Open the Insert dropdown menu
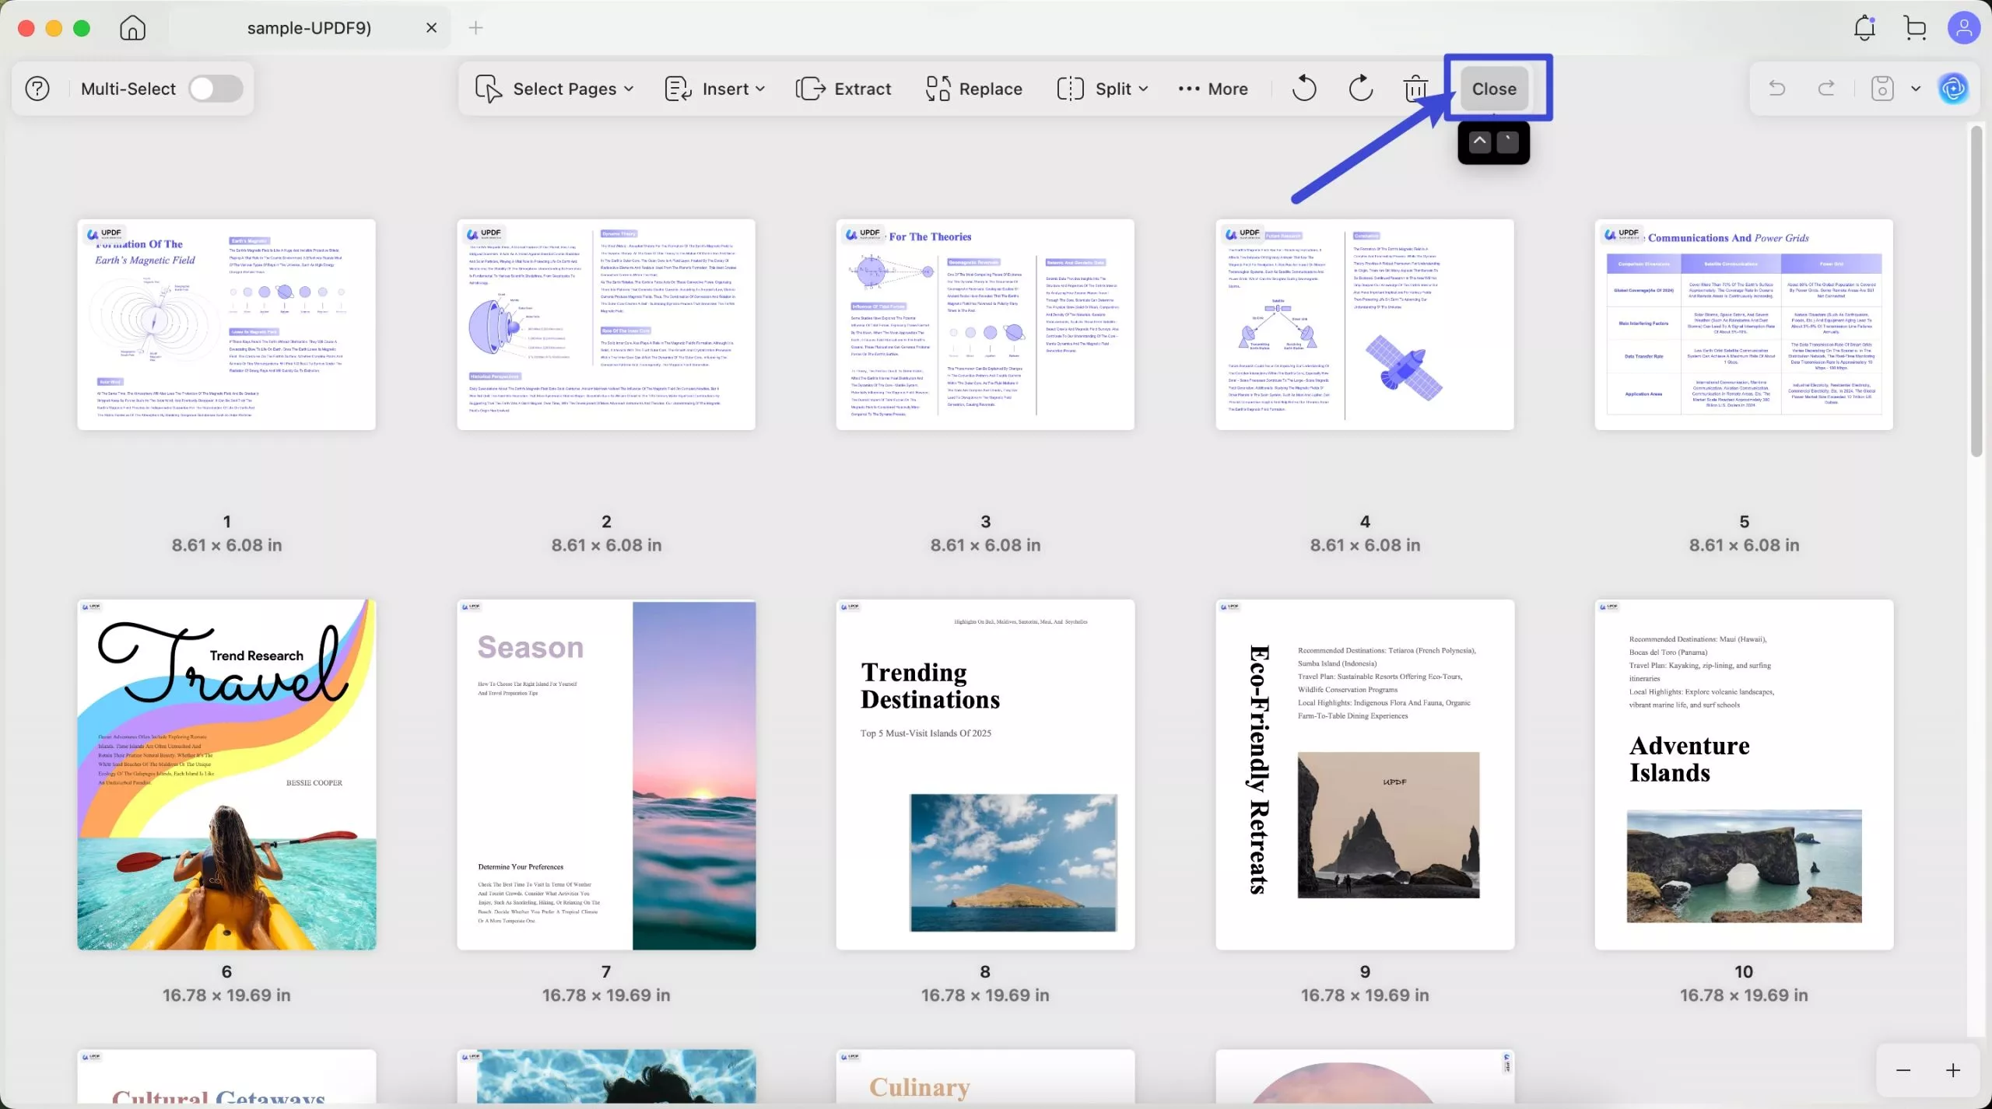The width and height of the screenshot is (1992, 1109). (715, 89)
